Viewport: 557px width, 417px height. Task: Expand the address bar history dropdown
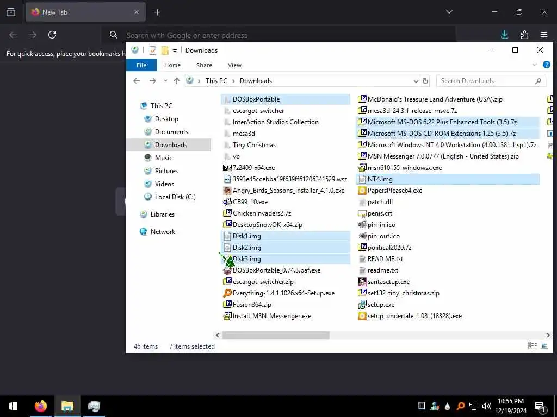(x=416, y=81)
